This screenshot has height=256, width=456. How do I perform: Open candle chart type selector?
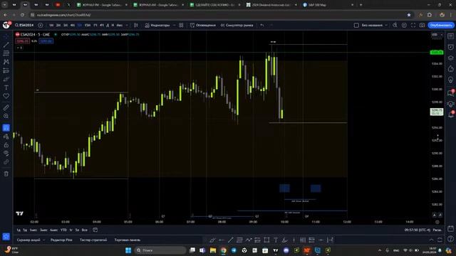pyautogui.click(x=136, y=26)
